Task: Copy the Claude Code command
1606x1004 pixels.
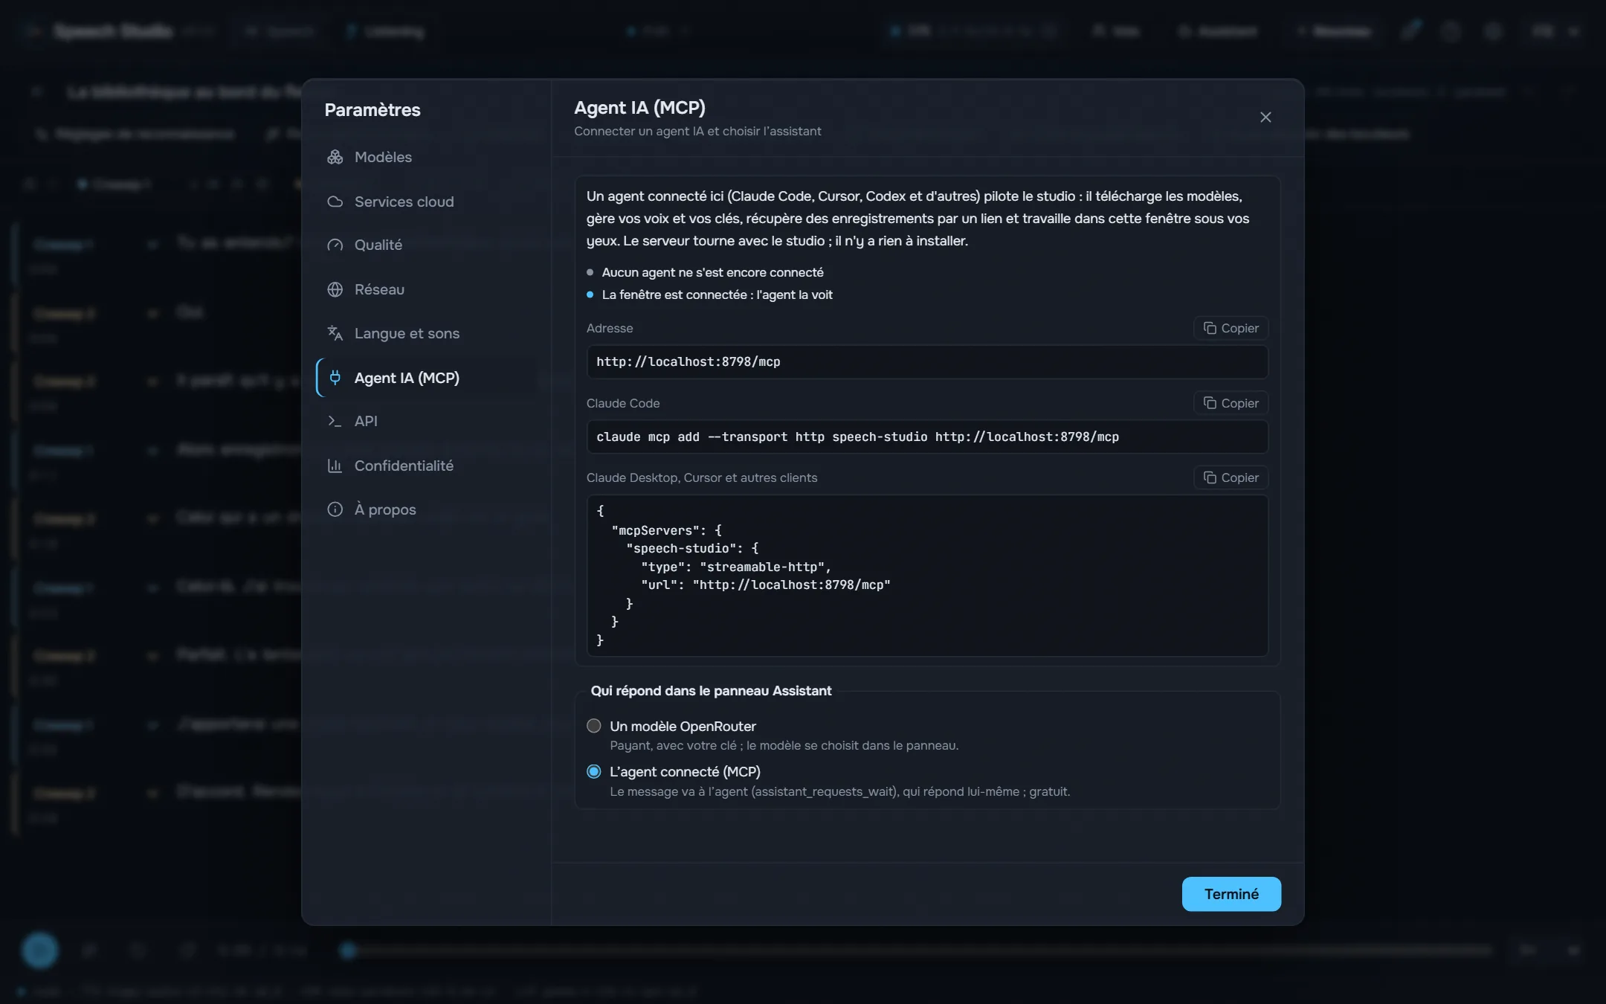Action: pos(1231,403)
